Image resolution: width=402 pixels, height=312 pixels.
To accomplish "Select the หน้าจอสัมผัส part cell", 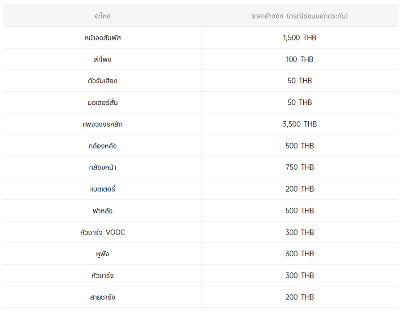I will tap(102, 38).
